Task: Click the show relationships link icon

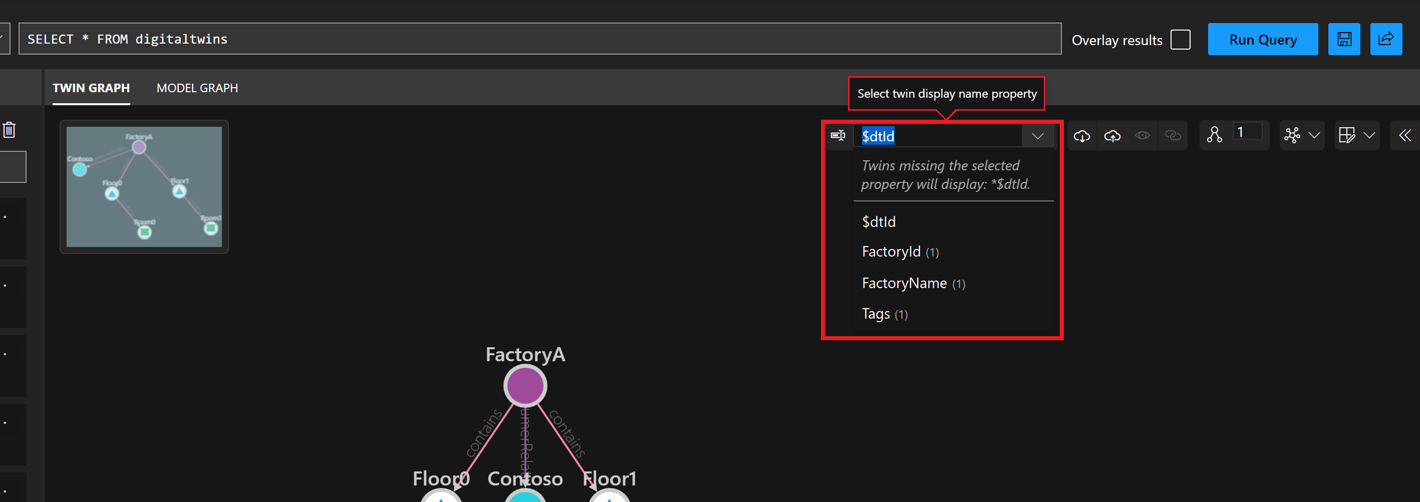Action: coord(1173,136)
